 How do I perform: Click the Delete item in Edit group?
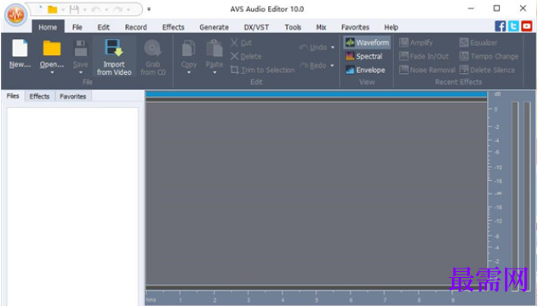pyautogui.click(x=246, y=56)
